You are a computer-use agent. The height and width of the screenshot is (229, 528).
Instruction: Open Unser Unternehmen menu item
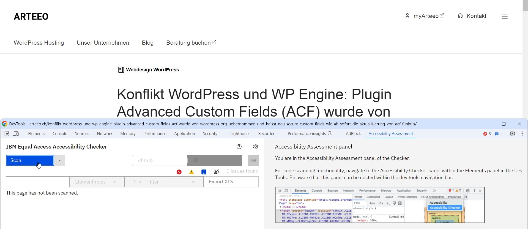pos(103,43)
